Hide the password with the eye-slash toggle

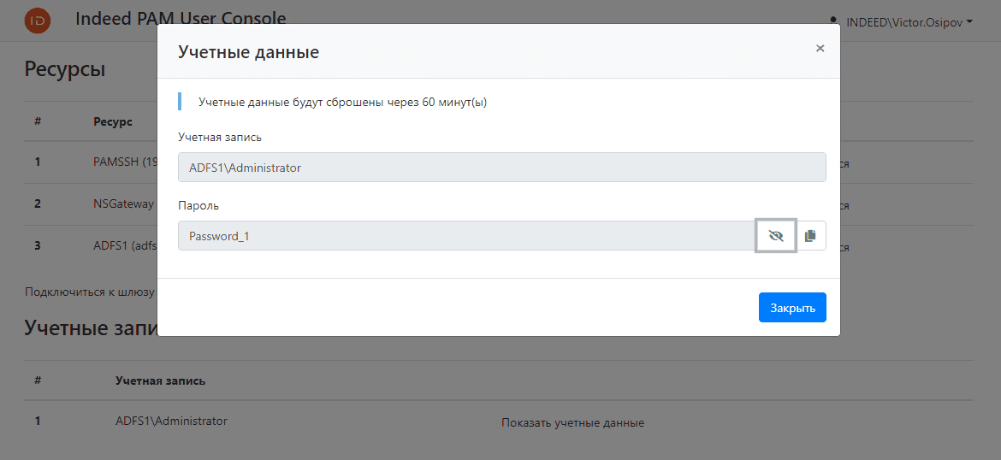(x=776, y=236)
